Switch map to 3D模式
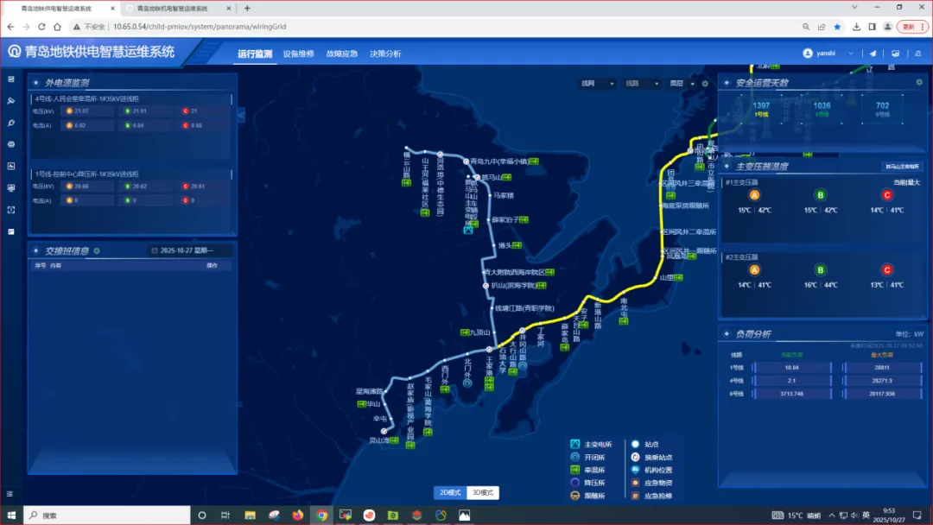The width and height of the screenshot is (933, 525). (x=483, y=493)
